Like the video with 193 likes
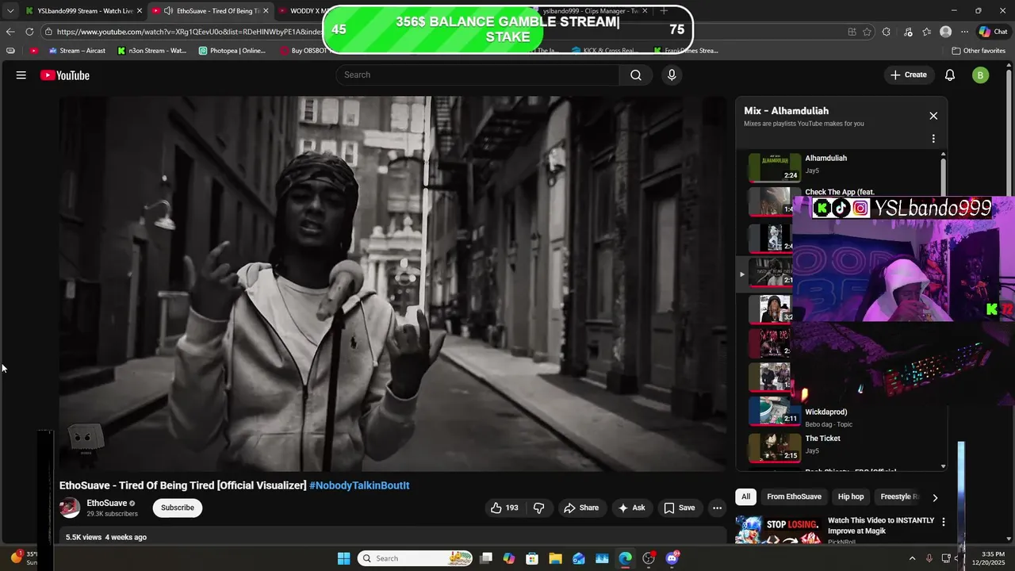Image resolution: width=1015 pixels, height=571 pixels. coord(504,508)
